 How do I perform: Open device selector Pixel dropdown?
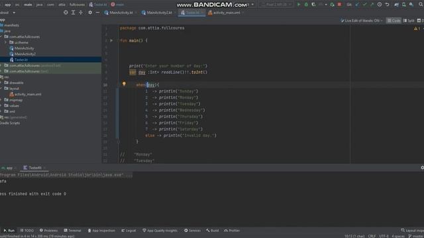click(276, 5)
